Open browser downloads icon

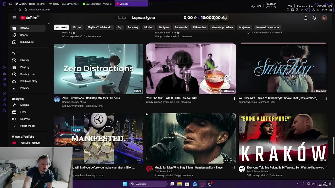[318, 10]
